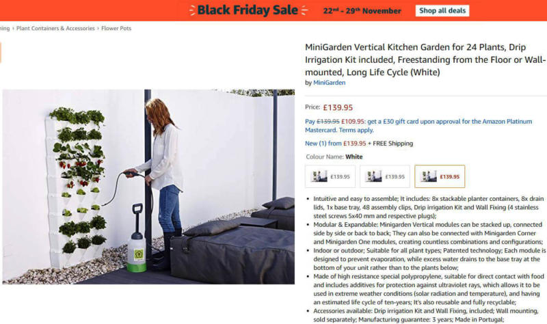Choose the highlighted White colour swatch

point(440,176)
